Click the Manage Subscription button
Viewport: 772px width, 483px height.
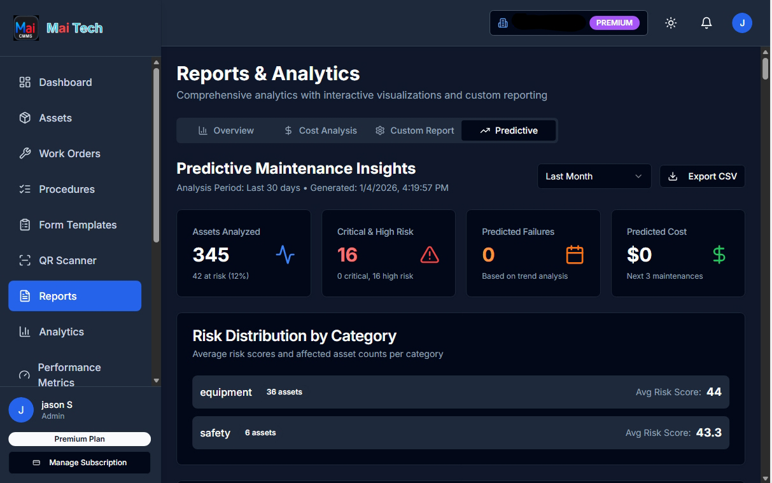click(79, 463)
